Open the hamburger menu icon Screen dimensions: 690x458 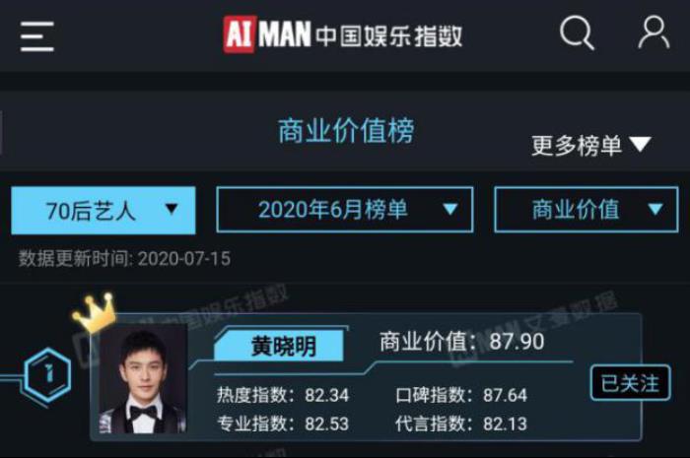coord(37,36)
